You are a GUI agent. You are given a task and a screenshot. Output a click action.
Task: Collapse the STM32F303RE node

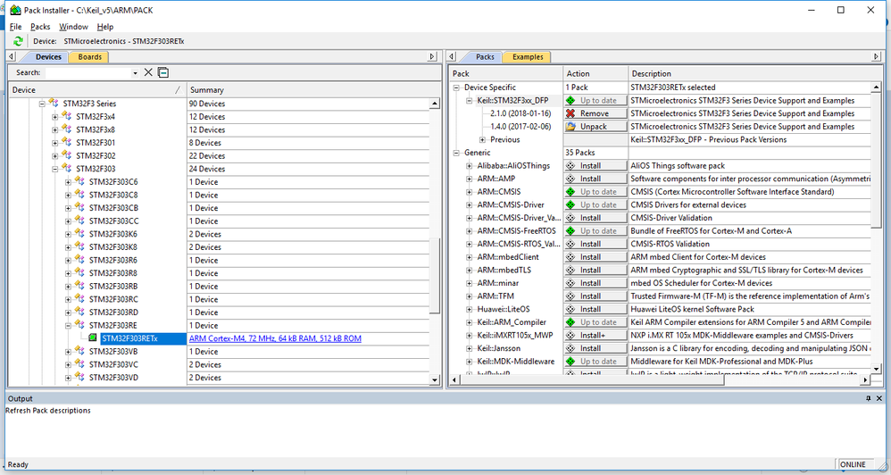coord(68,326)
